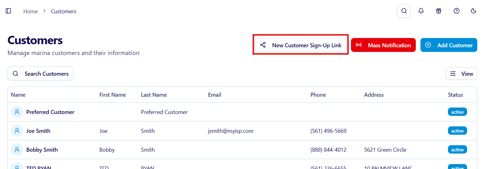Click Joe Smith's avatar icon

pos(17,131)
